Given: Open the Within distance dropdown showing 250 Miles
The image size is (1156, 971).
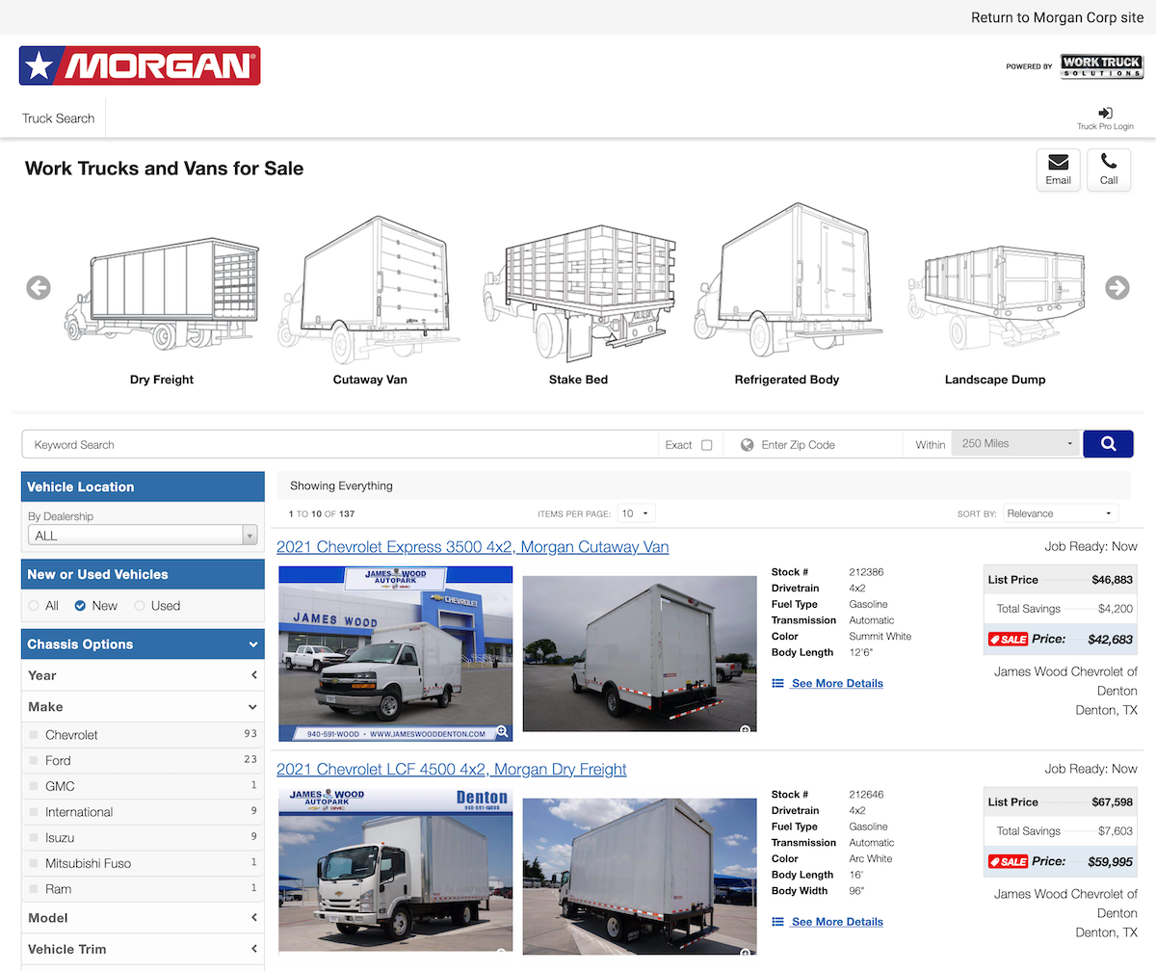Looking at the screenshot, I should [x=1015, y=443].
